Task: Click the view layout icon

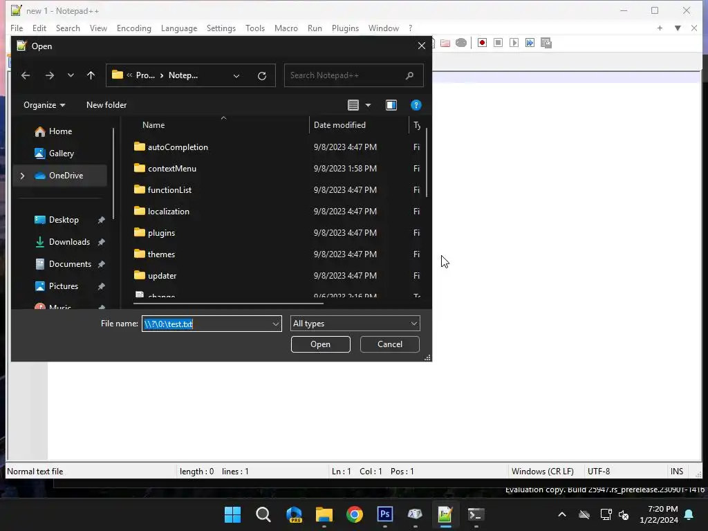Action: (353, 105)
